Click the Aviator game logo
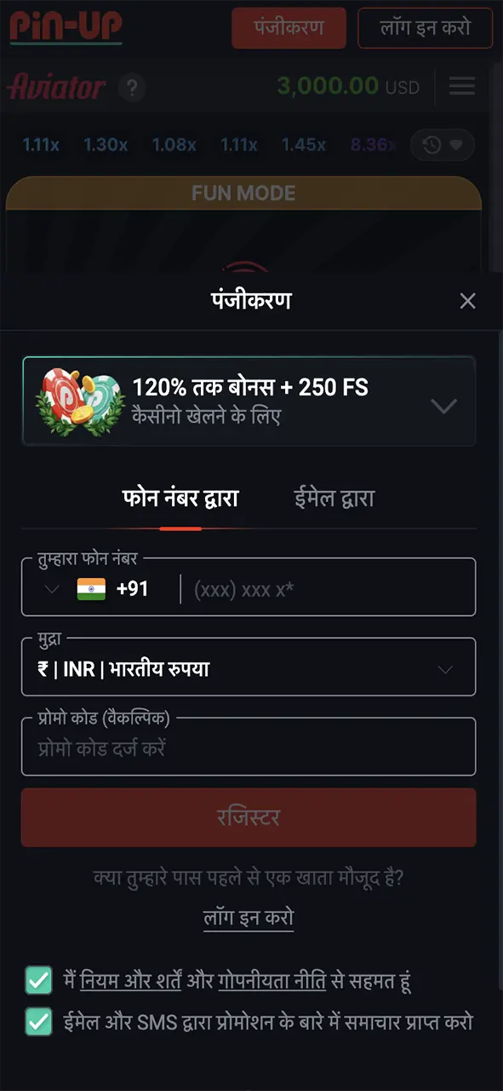The height and width of the screenshot is (1091, 503). tap(57, 87)
